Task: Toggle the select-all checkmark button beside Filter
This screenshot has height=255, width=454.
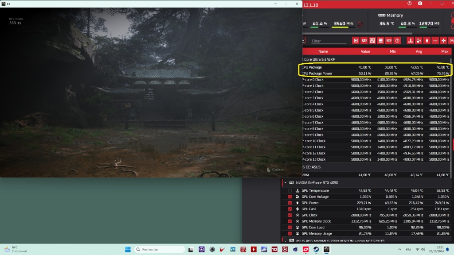Action: [x=304, y=41]
